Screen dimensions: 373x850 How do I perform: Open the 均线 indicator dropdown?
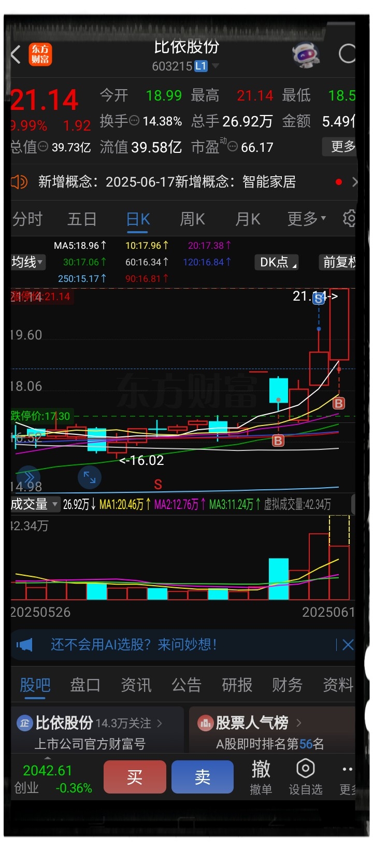[28, 262]
